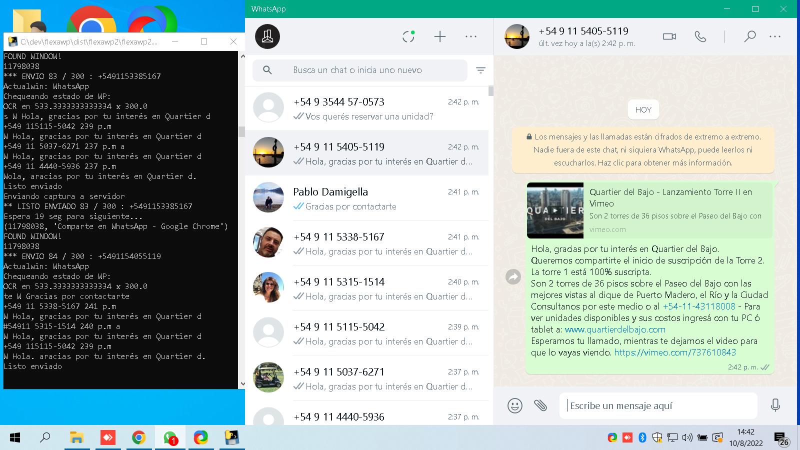Click phone number +54-11-43118008 link
800x450 pixels.
699,306
